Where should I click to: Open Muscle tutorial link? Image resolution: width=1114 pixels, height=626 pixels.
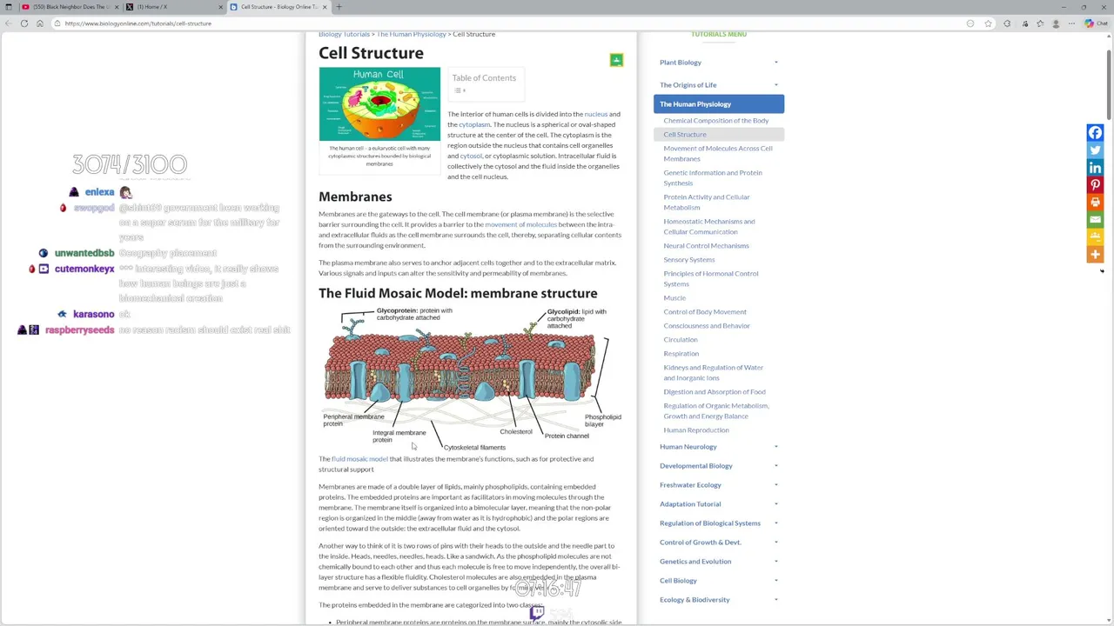pos(674,298)
